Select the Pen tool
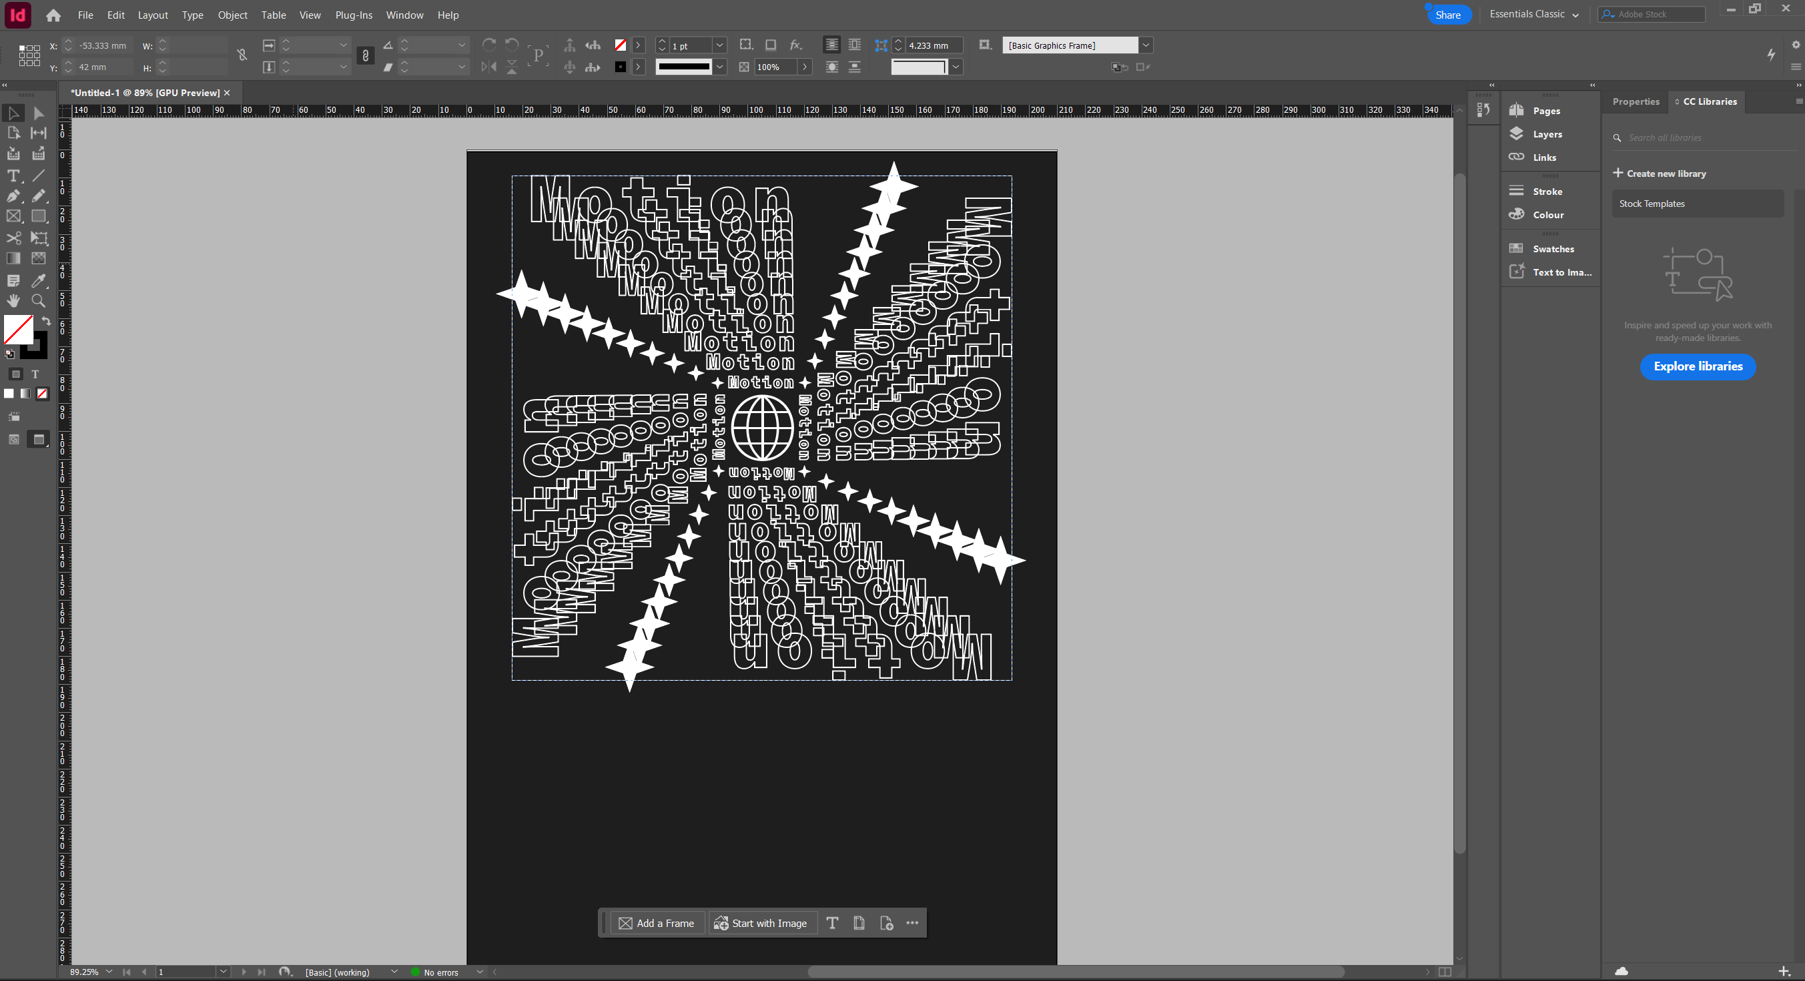The image size is (1805, 981). tap(13, 196)
